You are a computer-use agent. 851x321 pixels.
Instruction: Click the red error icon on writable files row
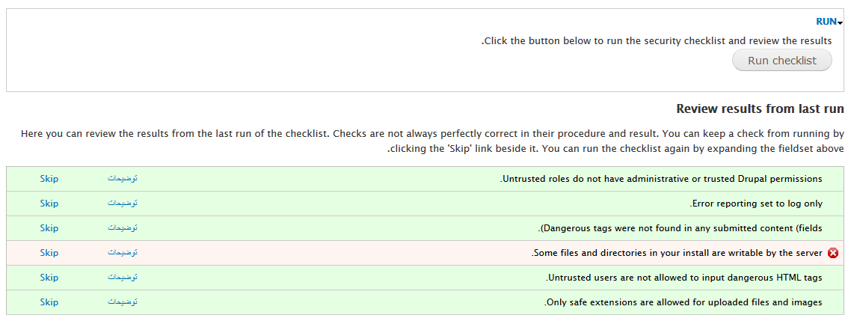click(x=833, y=253)
